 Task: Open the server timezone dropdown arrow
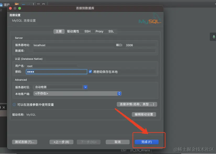tap(85, 87)
